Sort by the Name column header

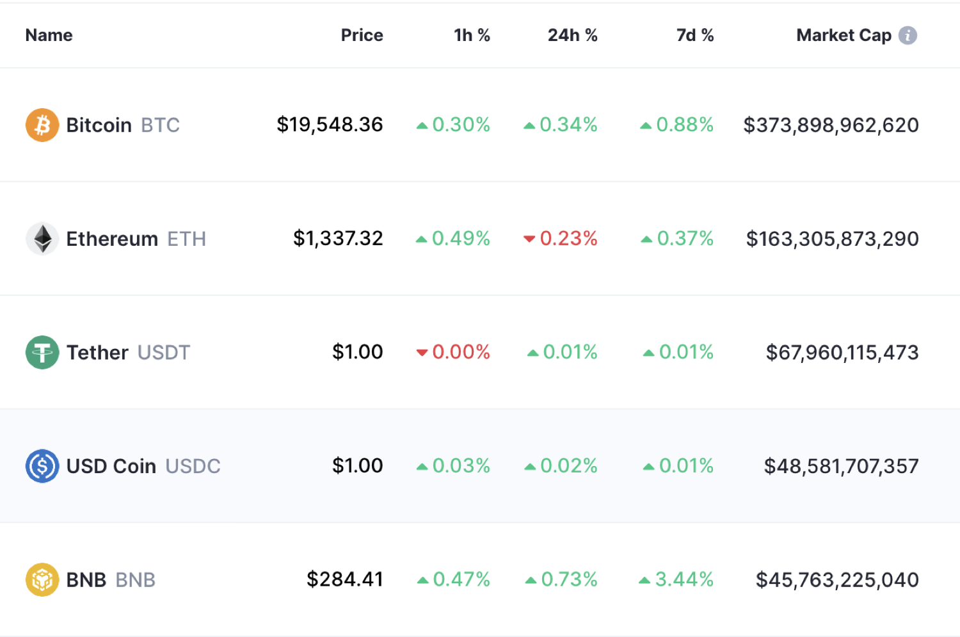49,35
